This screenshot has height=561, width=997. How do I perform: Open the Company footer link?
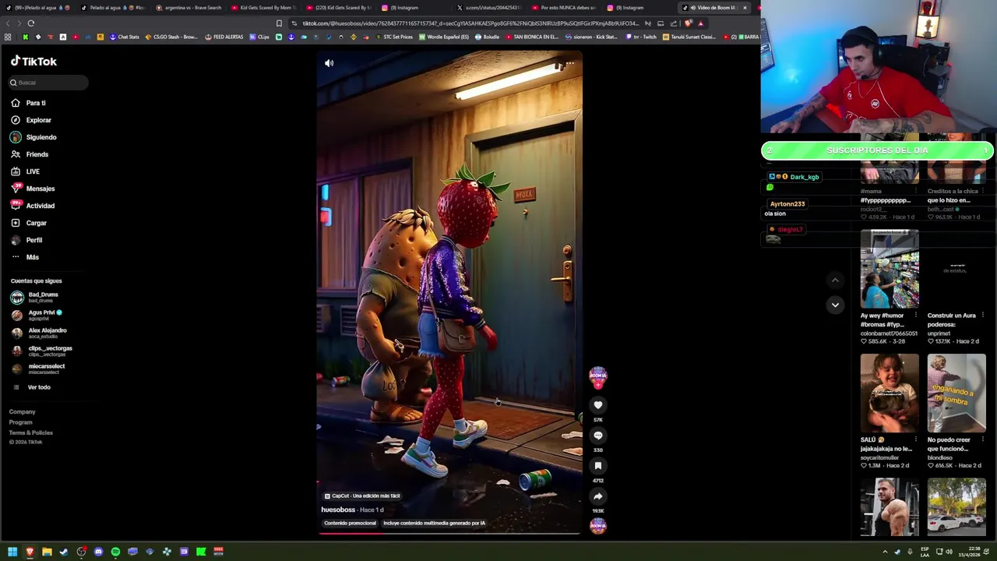[x=22, y=411]
